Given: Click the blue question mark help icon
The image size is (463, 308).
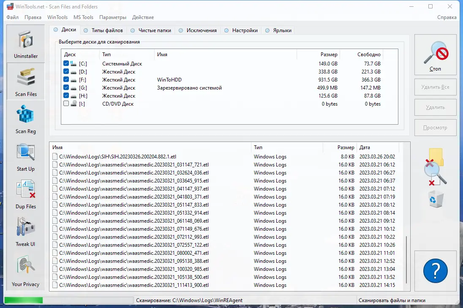Looking at the screenshot, I should tap(435, 271).
